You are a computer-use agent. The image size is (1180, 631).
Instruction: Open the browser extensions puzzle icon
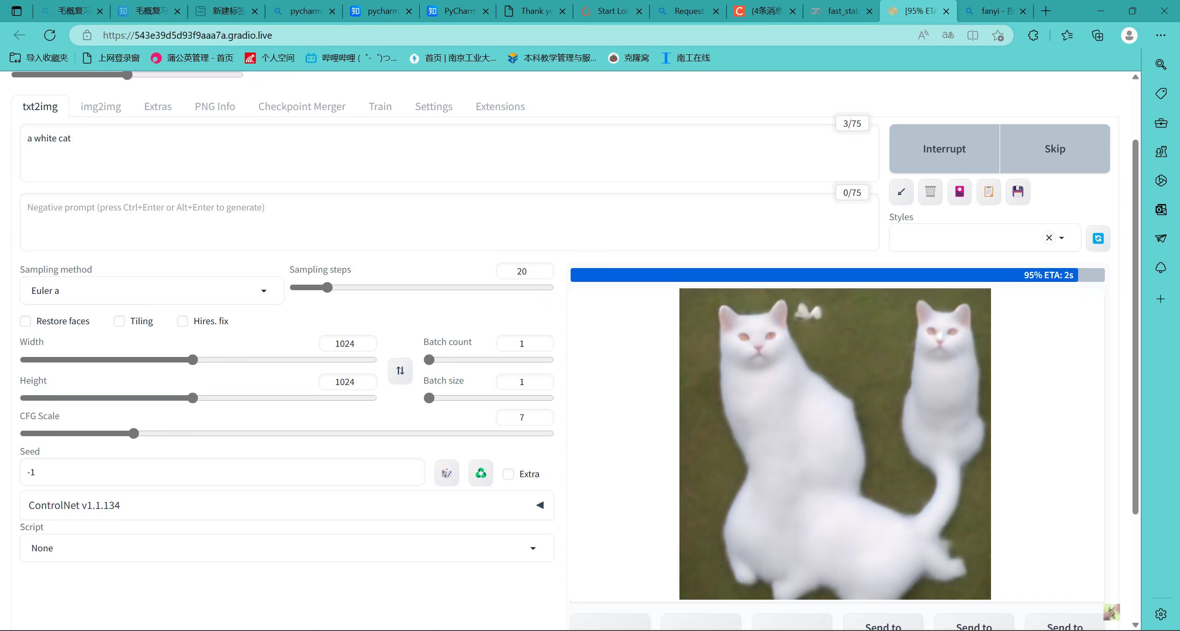tap(1033, 35)
